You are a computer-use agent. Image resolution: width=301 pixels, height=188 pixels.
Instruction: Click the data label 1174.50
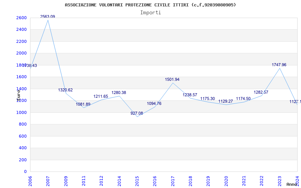tap(243, 99)
